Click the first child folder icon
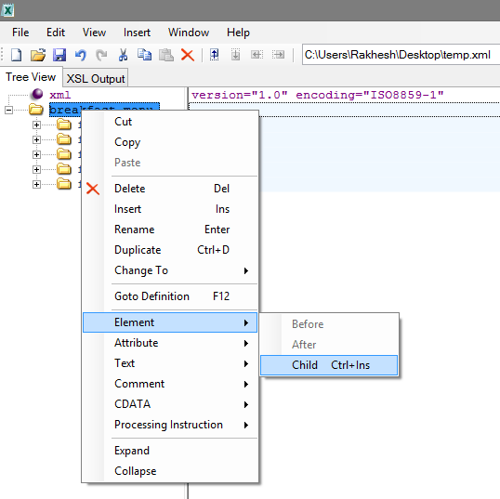 [x=64, y=125]
